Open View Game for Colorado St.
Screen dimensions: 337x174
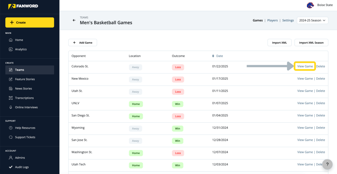pos(305,66)
